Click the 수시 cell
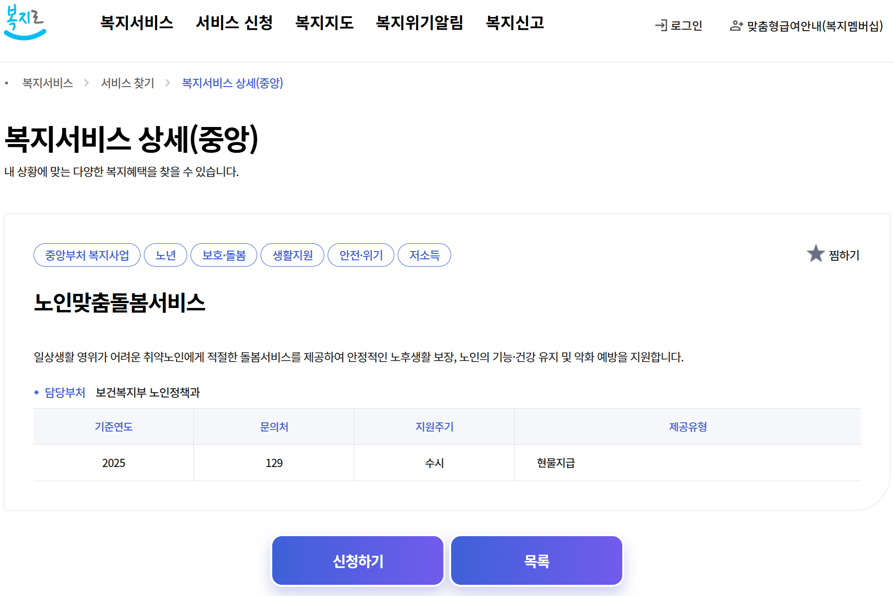The height and width of the screenshot is (596, 894). tap(435, 463)
